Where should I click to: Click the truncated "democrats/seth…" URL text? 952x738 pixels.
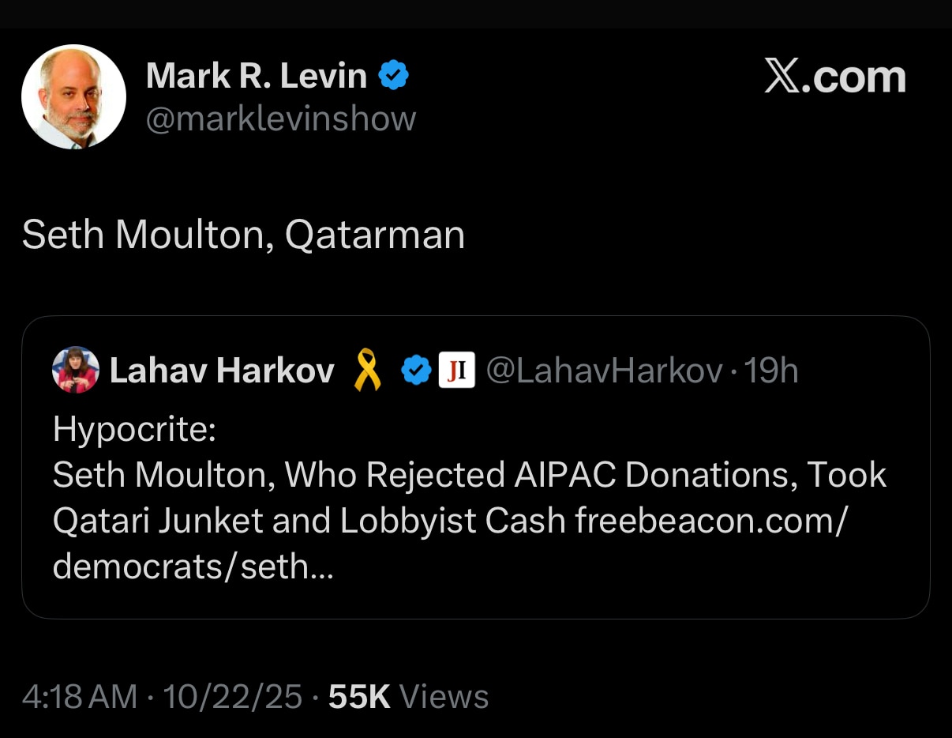coord(193,567)
